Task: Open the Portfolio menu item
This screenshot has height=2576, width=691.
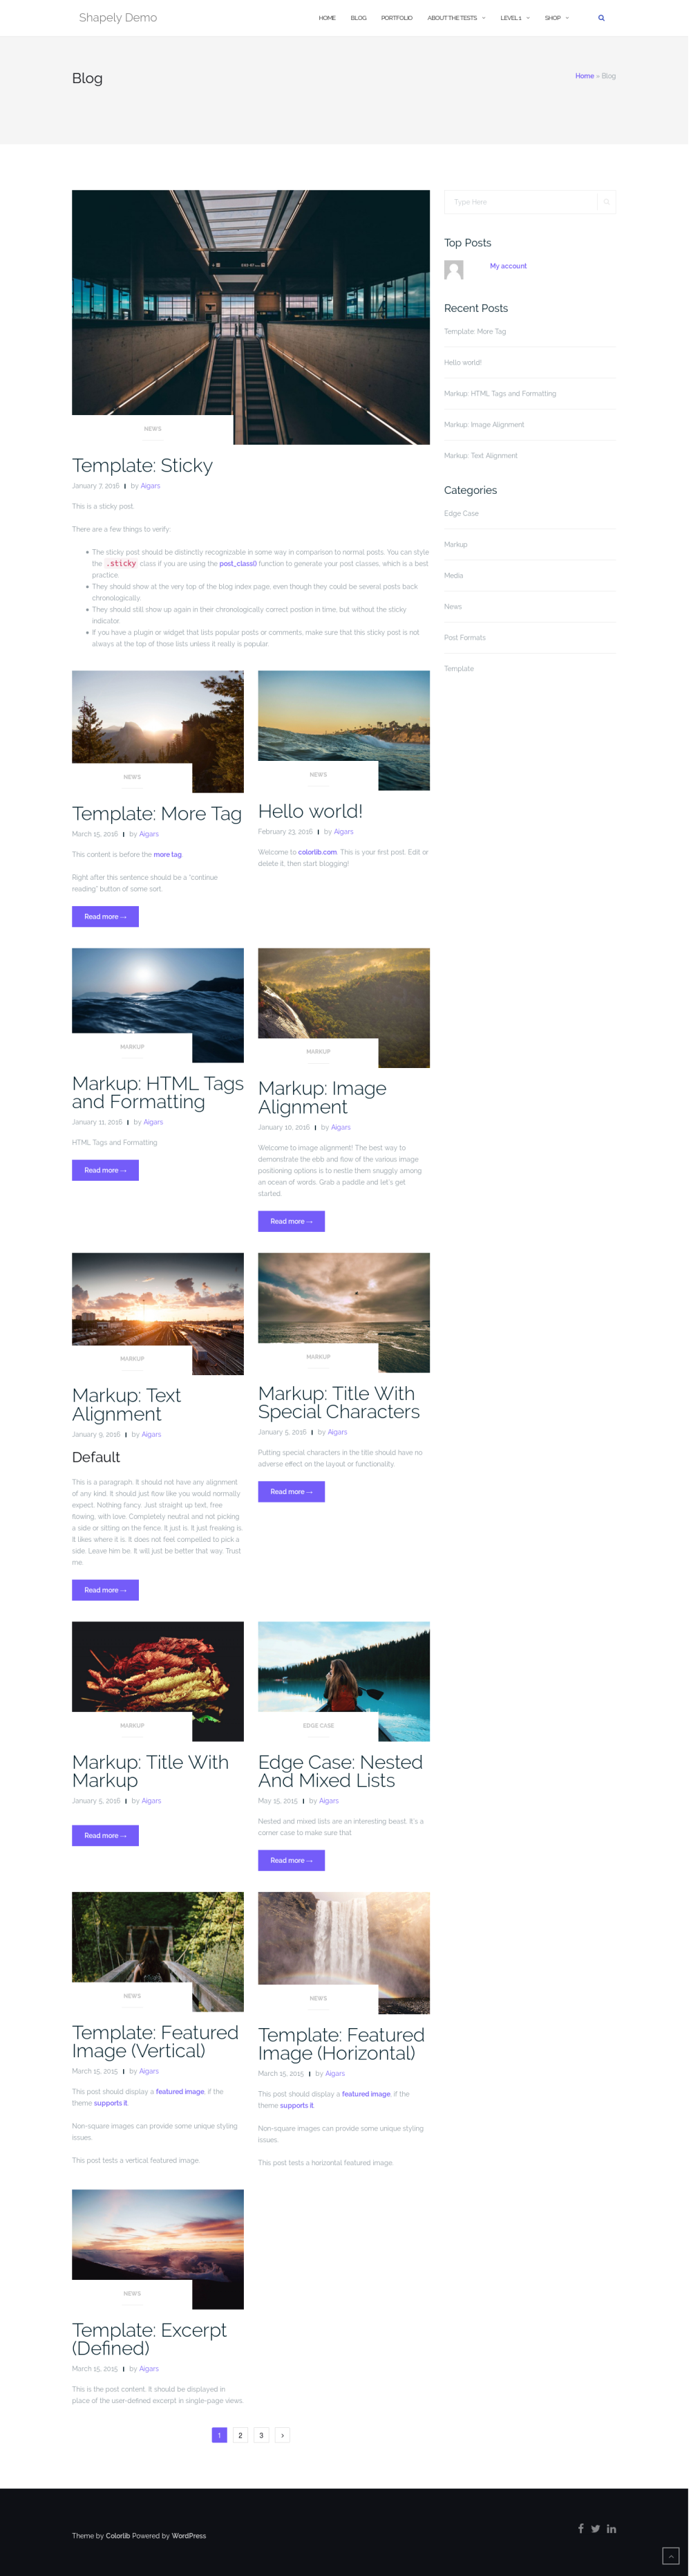Action: point(397,18)
